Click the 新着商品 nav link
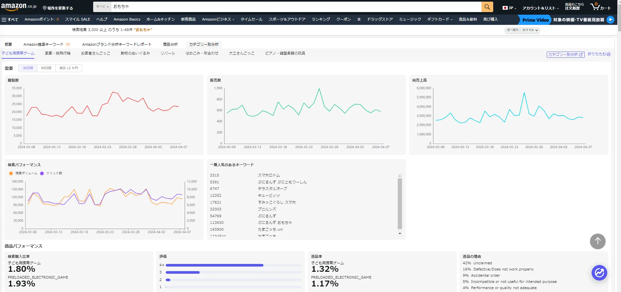Viewport: 621px width, 292px height. [x=188, y=20]
